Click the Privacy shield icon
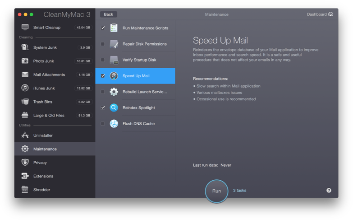The height and width of the screenshot is (220, 353). (25, 162)
